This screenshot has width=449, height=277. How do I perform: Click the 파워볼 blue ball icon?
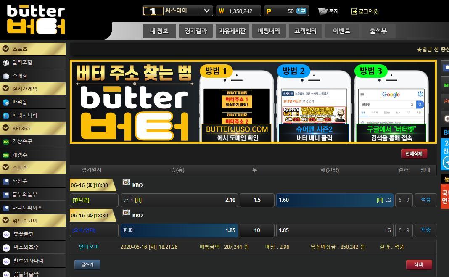tap(6, 102)
